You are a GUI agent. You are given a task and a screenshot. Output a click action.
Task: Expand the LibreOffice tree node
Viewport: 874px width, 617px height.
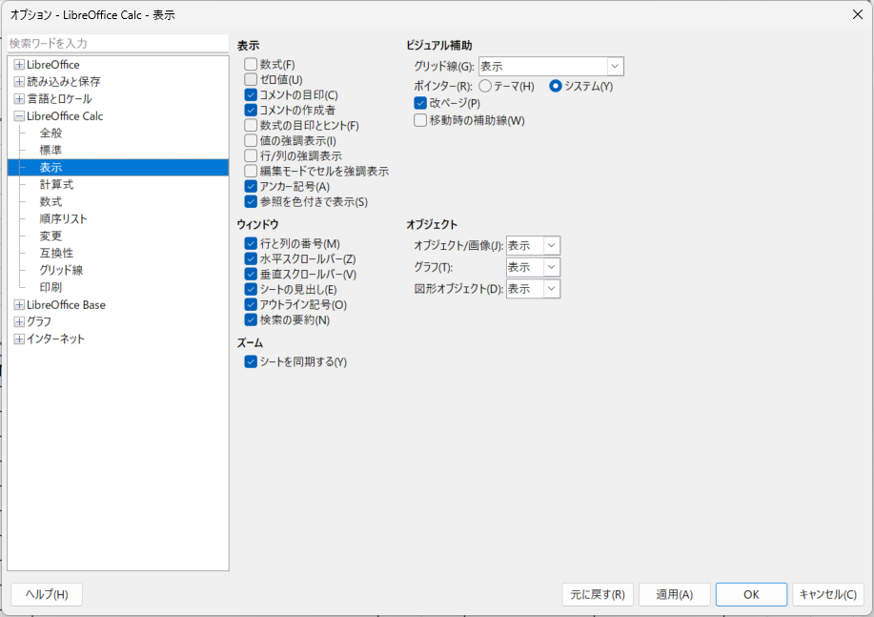(x=19, y=65)
